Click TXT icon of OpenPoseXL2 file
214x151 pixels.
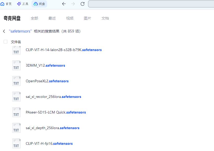click(16, 81)
